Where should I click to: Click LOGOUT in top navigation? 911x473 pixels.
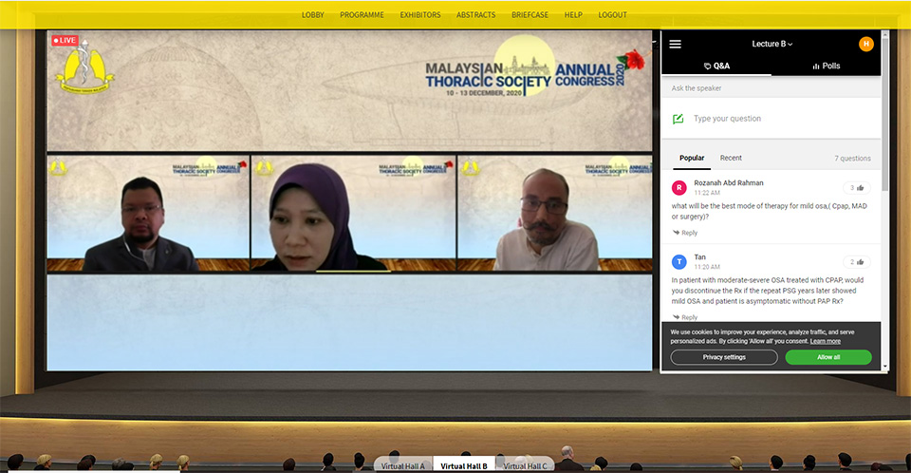[x=612, y=15]
